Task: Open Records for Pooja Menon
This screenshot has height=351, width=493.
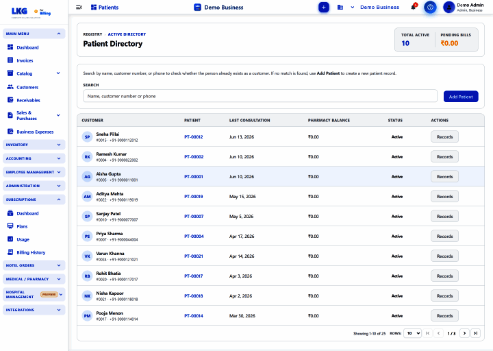Action: (x=444, y=316)
